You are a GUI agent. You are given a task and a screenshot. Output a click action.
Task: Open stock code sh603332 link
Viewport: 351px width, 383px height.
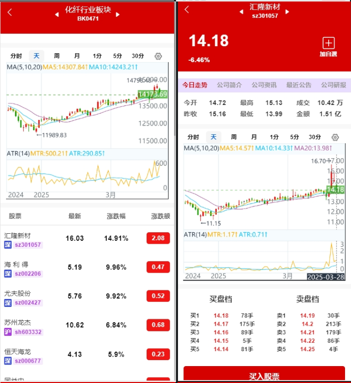pyautogui.click(x=28, y=332)
